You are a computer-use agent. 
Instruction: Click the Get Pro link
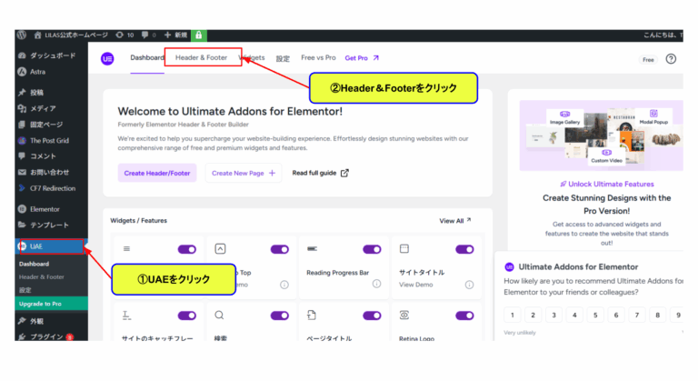pos(362,58)
